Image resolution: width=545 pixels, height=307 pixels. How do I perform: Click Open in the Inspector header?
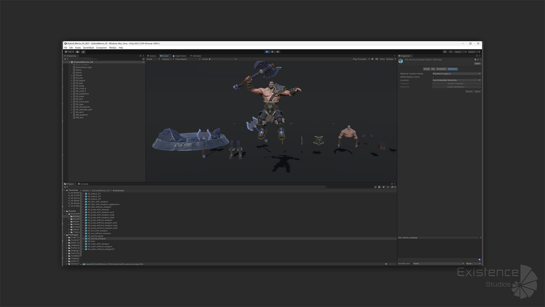[477, 63]
